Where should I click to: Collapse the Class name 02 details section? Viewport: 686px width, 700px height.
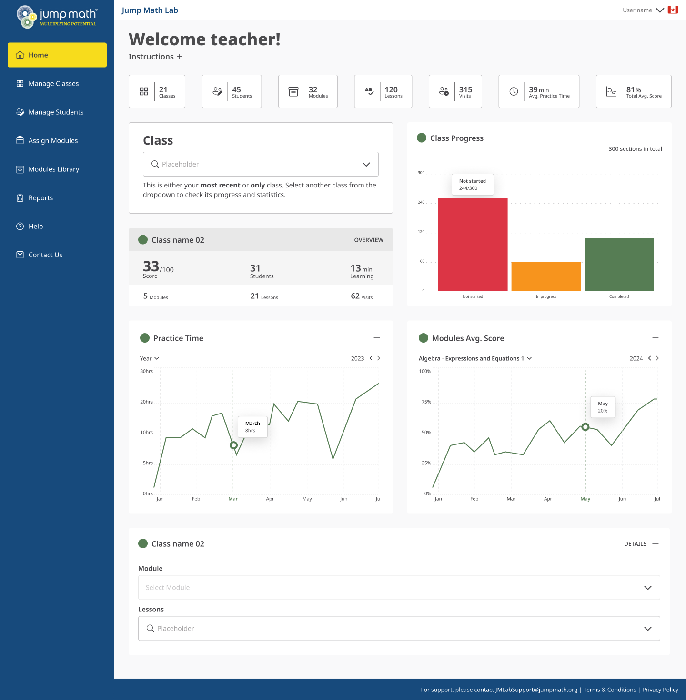coord(656,543)
